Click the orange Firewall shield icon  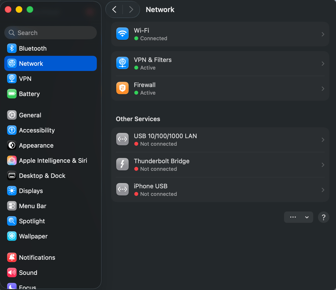pyautogui.click(x=122, y=88)
